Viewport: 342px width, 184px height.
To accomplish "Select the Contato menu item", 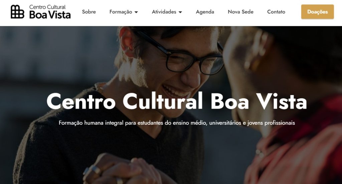I will (276, 12).
